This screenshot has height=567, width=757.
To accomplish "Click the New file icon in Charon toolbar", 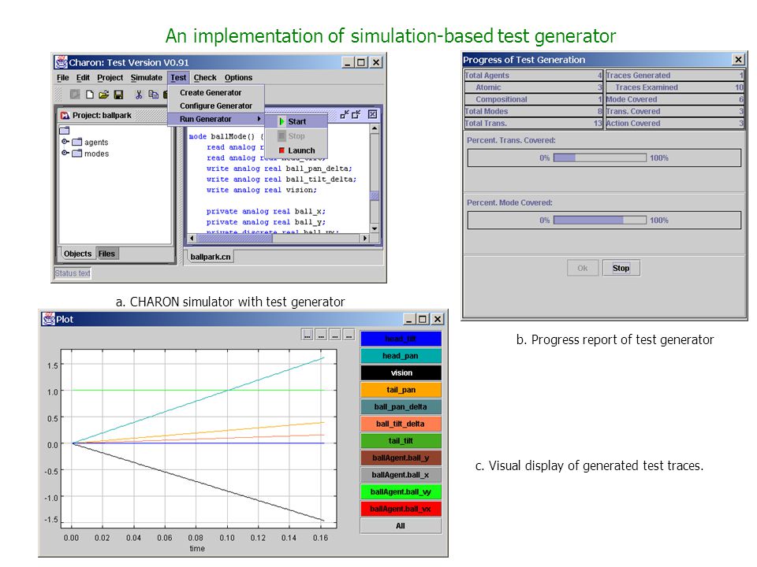I will [89, 94].
